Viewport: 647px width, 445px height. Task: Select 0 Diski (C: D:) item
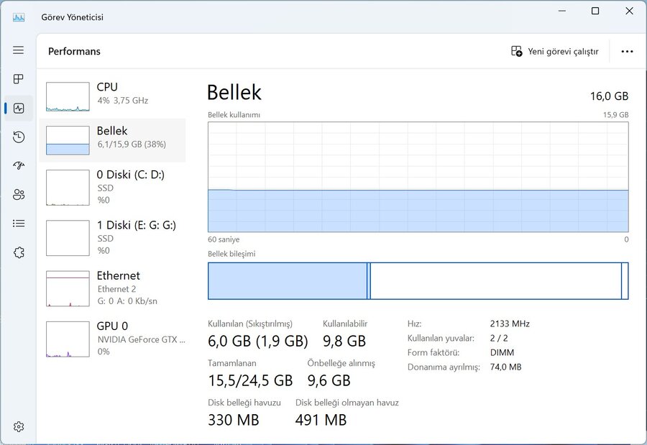(x=112, y=188)
